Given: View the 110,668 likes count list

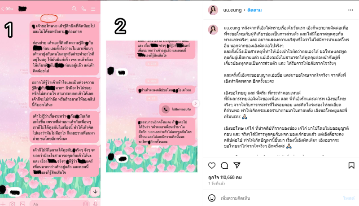Looking at the screenshot, I should click(225, 177).
